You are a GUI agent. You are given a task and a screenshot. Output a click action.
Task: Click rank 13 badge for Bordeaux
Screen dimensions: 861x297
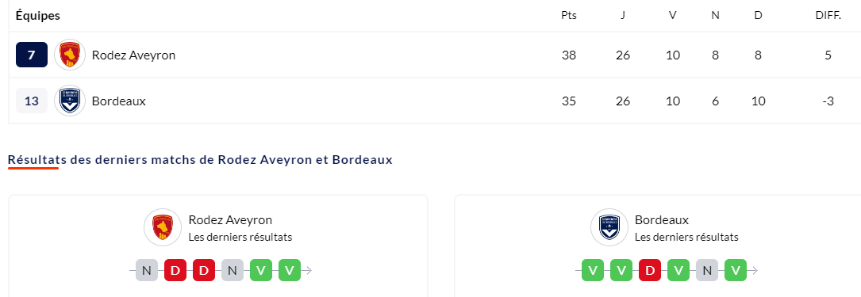pos(32,101)
